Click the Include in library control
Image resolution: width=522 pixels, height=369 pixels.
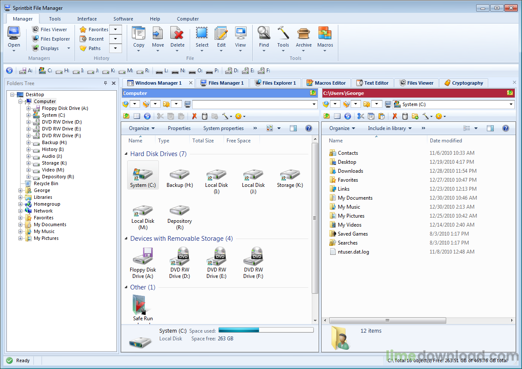coord(389,128)
